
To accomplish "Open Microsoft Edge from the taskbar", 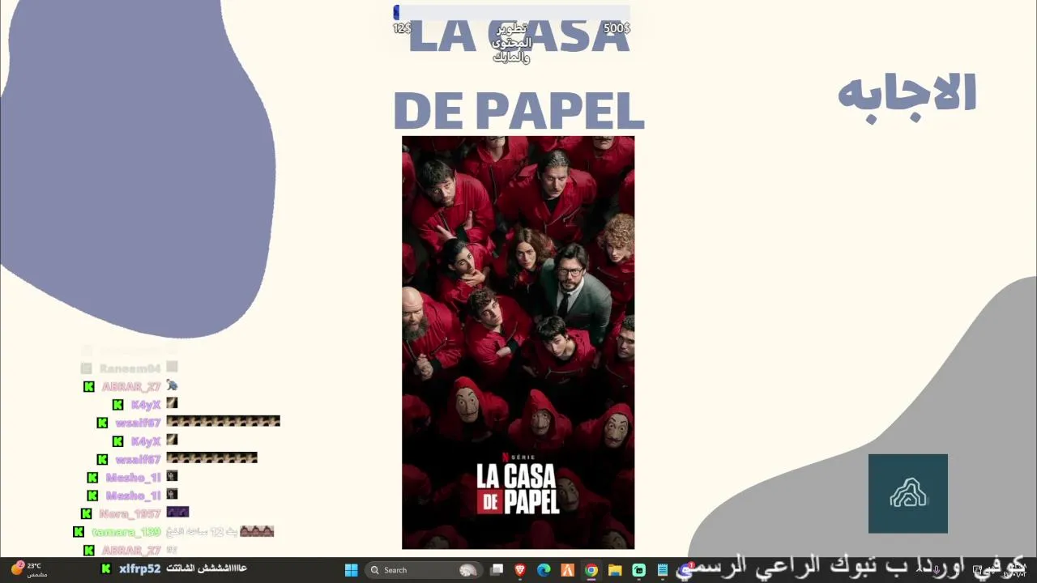I will point(544,570).
